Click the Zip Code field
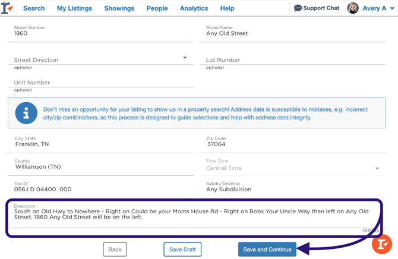Image resolution: width=398 pixels, height=259 pixels. [x=292, y=144]
